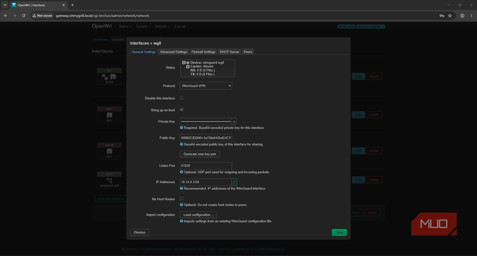Go to the Peers tab
This screenshot has width=477, height=256.
(x=248, y=52)
